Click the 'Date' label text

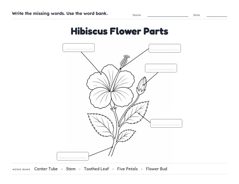(x=197, y=15)
